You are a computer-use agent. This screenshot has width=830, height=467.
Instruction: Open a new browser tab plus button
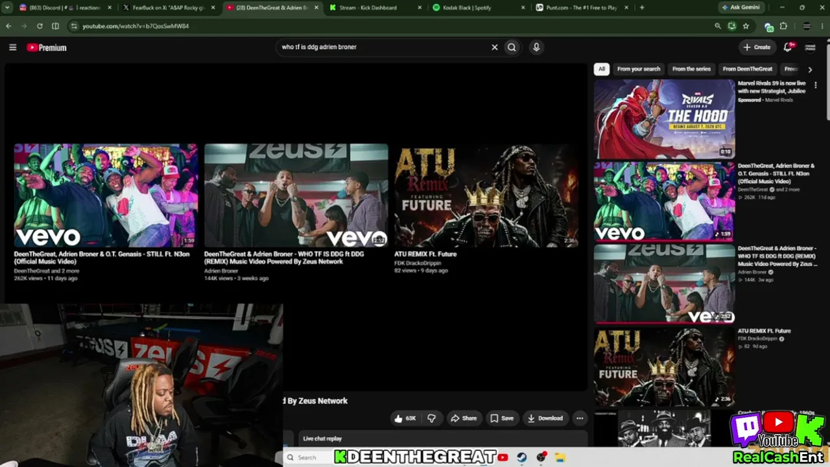pyautogui.click(x=642, y=8)
